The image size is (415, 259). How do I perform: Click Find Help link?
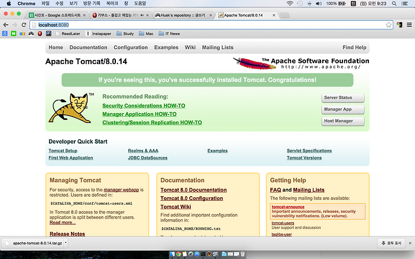point(354,47)
